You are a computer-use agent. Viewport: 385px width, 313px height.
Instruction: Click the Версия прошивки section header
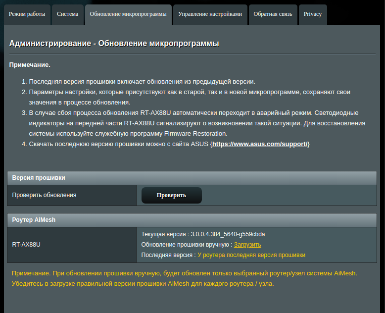click(39, 178)
